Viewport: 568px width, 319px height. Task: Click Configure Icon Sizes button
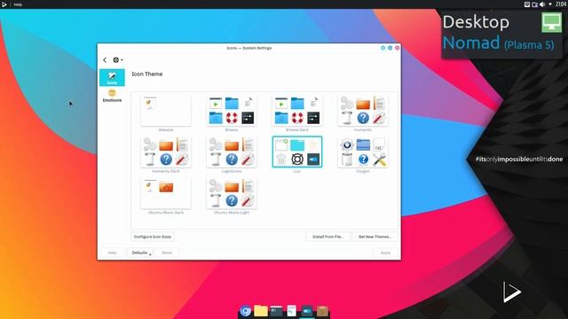[x=153, y=237]
